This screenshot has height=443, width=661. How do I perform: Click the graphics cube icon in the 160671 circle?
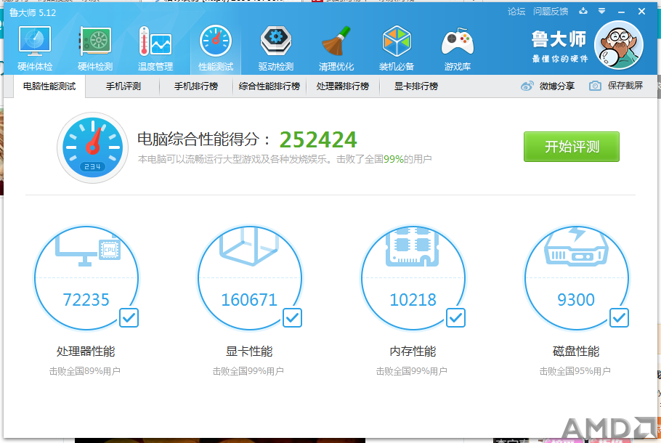[249, 247]
